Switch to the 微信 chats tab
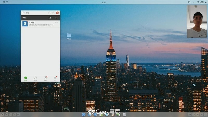The width and height of the screenshot is (208, 117). (x=26, y=79)
